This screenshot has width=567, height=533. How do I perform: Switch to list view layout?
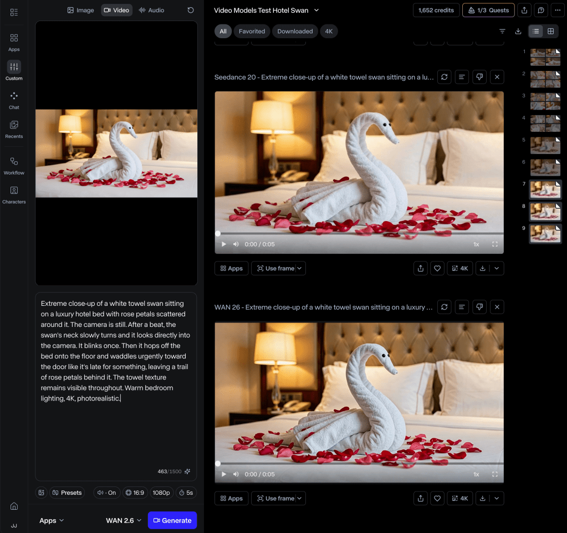pyautogui.click(x=535, y=32)
